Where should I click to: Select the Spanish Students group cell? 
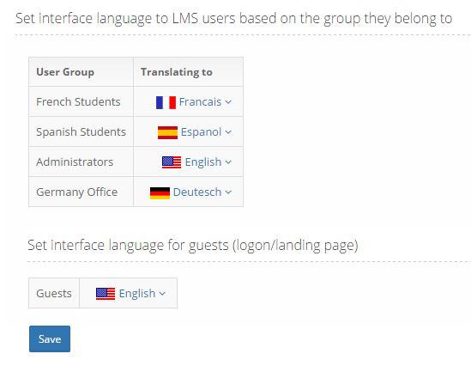(x=82, y=131)
